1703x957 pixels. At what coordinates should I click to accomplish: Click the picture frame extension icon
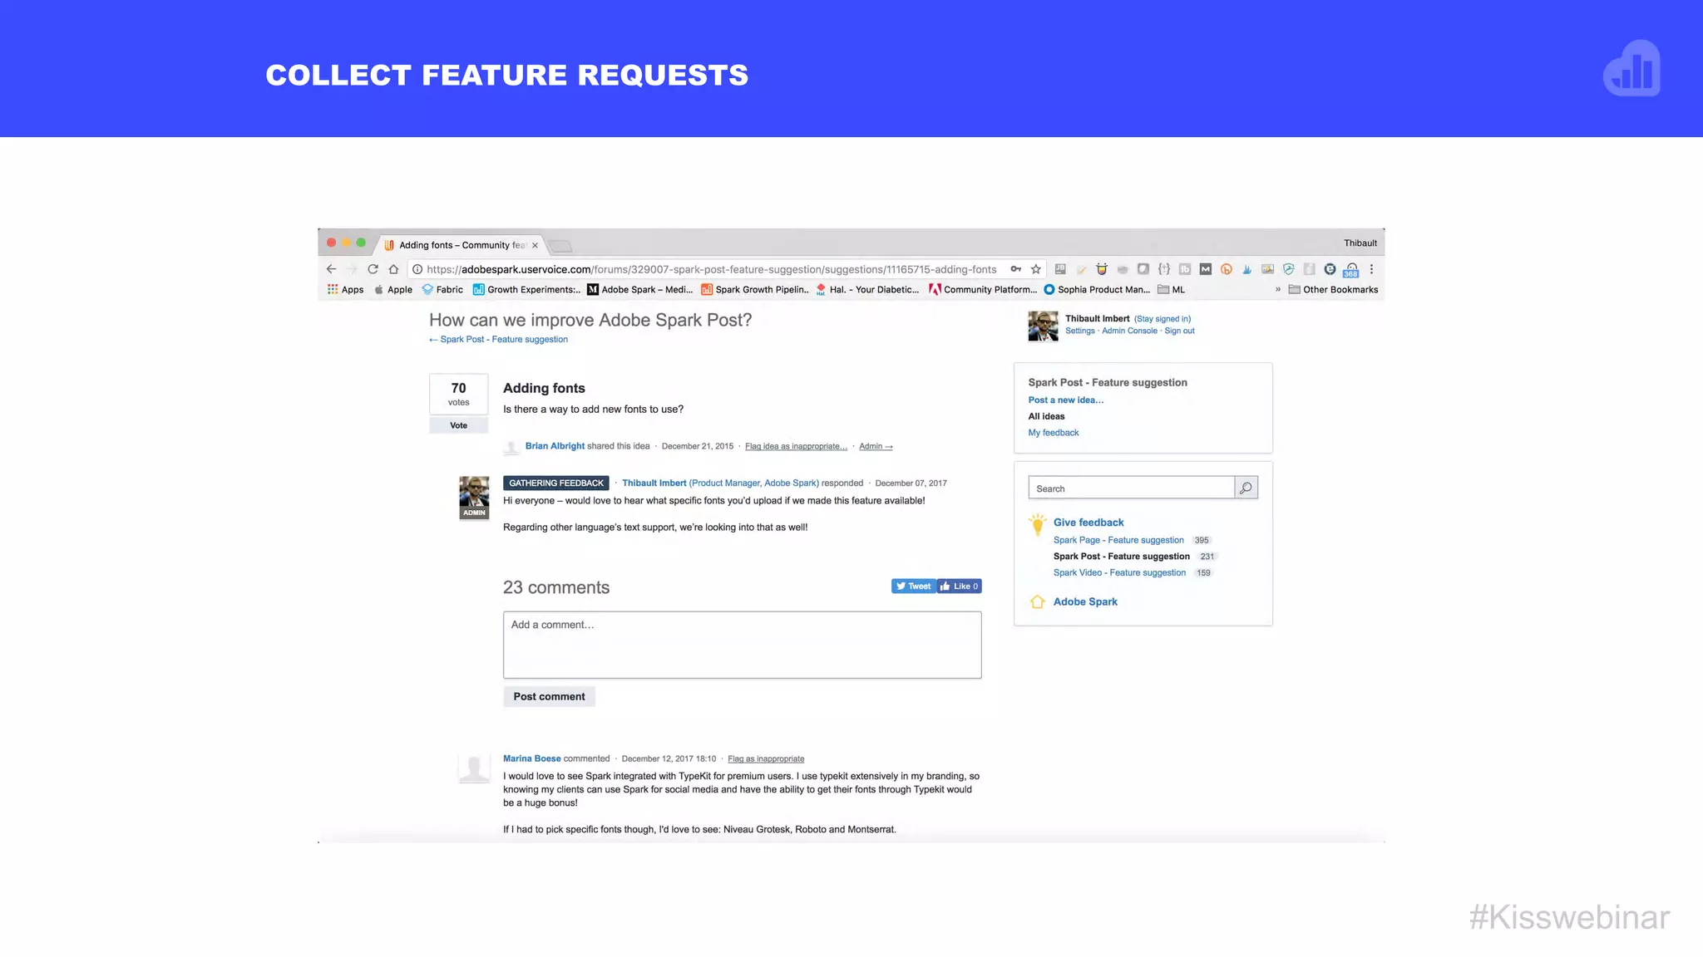(1268, 269)
